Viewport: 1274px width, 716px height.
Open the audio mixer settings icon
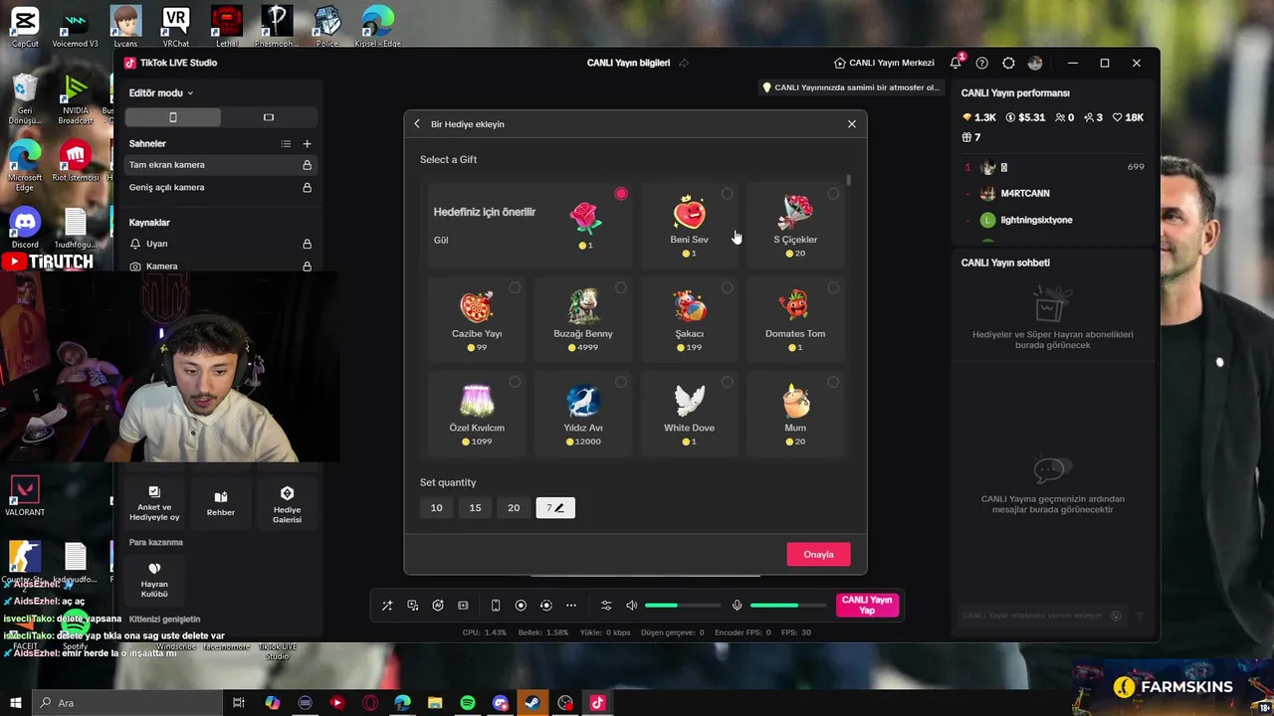606,606
